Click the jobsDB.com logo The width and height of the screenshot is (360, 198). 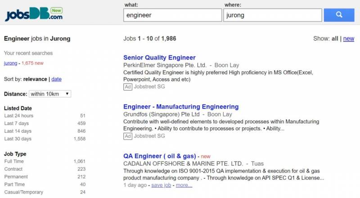pos(34,14)
